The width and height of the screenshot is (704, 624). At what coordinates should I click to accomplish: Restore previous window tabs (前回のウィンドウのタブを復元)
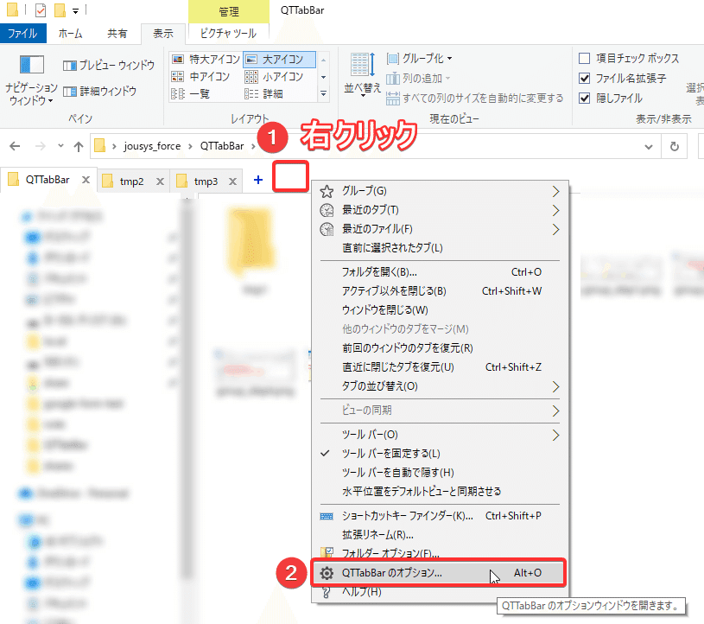tap(439, 348)
